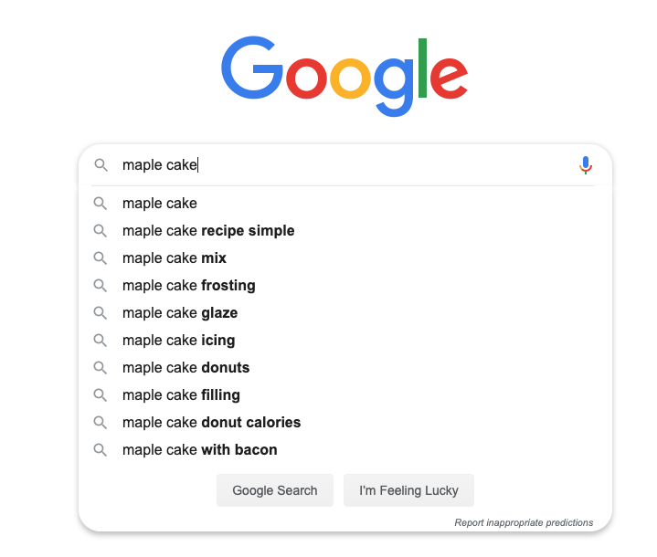Select "maple cake icing" suggestion
The image size is (657, 557).
click(x=179, y=341)
